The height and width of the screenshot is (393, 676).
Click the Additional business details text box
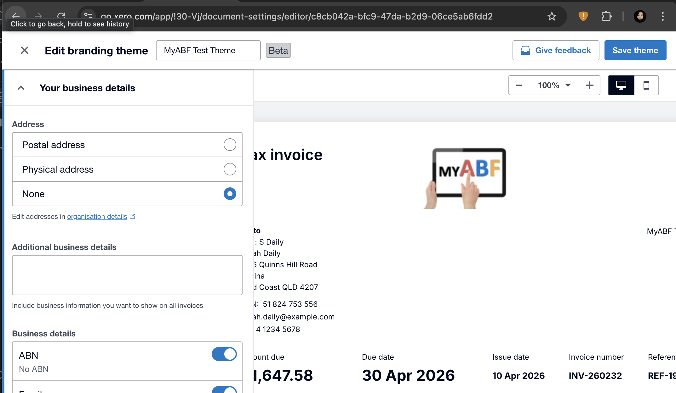[127, 275]
